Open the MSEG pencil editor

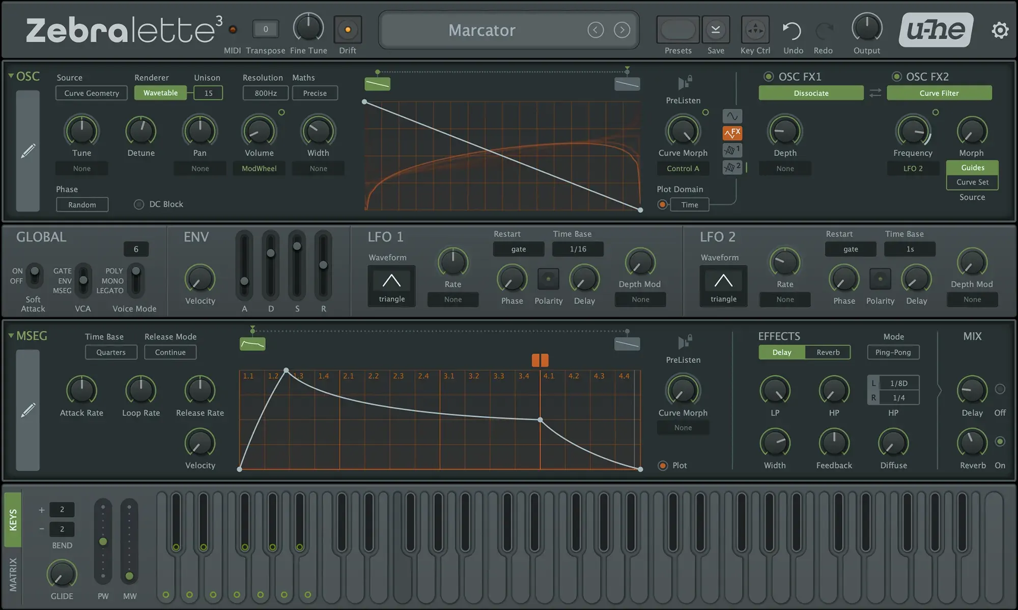(28, 410)
